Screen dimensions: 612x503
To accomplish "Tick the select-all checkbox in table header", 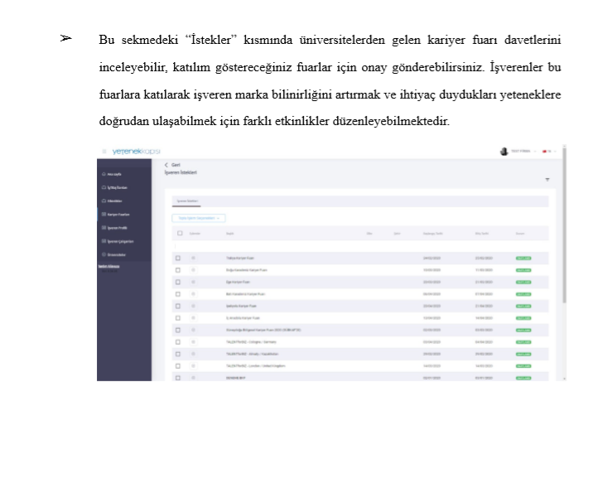I will tap(180, 233).
